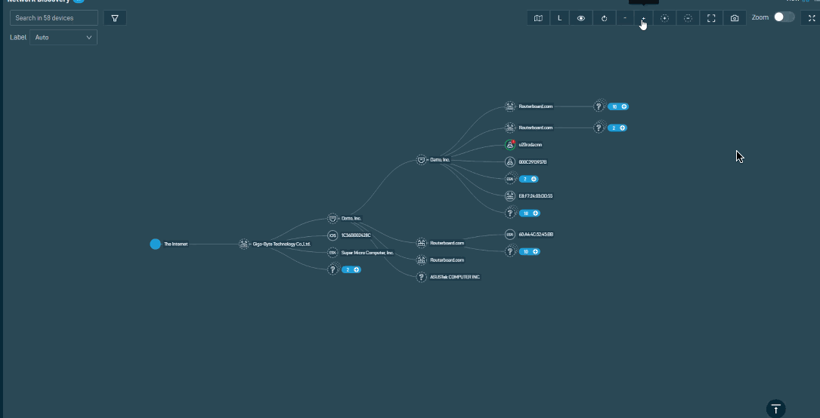Screen dimensions: 820x418
Task: Open the Label dropdown set to Auto
Action: click(63, 38)
